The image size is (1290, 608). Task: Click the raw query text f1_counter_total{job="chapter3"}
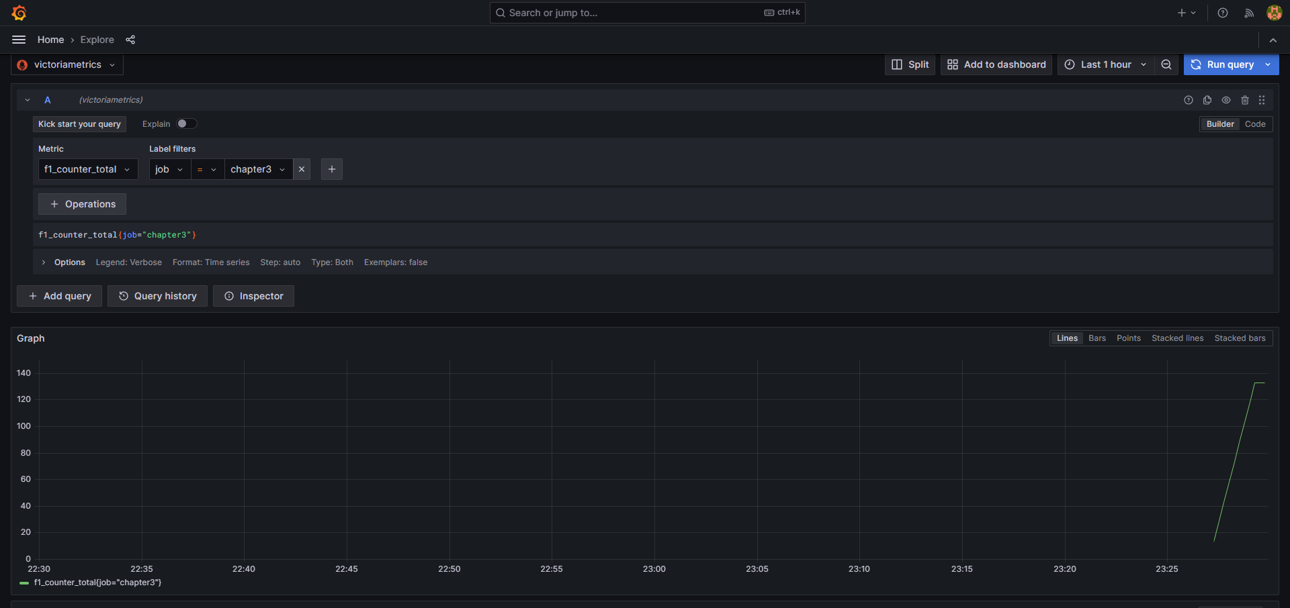118,235
